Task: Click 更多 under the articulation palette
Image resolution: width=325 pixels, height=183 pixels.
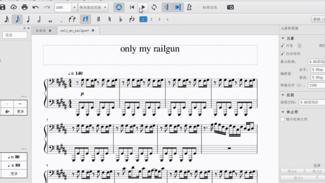Action: click(x=20, y=112)
